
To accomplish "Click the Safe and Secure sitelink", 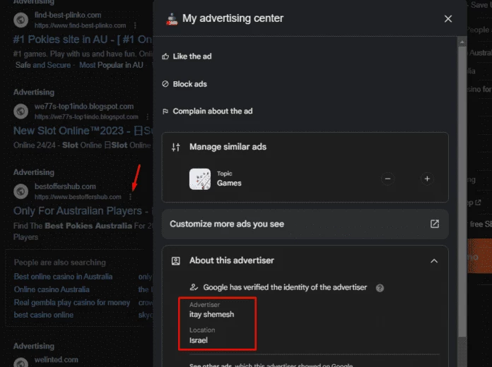I will [43, 65].
